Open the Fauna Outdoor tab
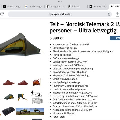The width and height of the screenshot is (120, 120). click(98, 6)
